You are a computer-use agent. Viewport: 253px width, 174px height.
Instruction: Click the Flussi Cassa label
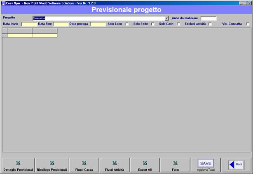pyautogui.click(x=84, y=169)
